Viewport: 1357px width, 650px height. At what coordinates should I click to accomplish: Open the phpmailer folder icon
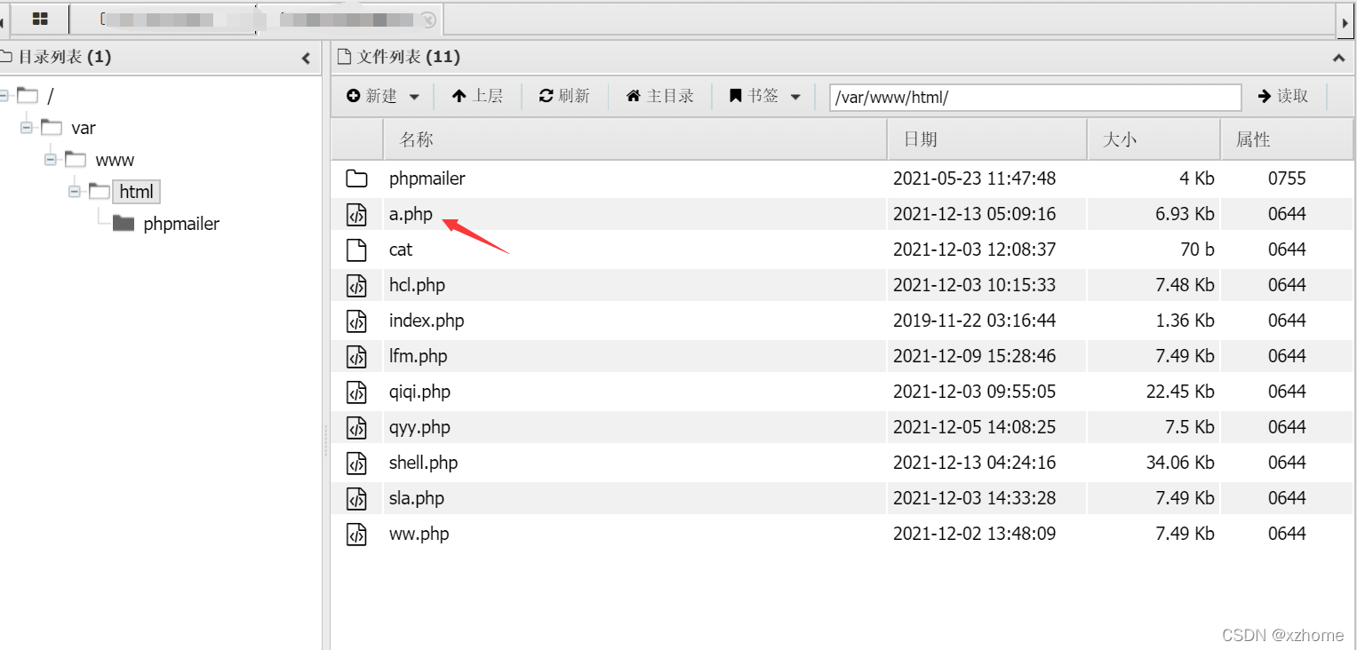[356, 178]
